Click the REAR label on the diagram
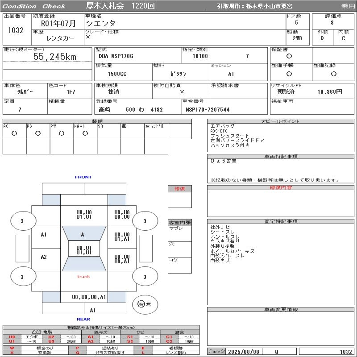 pos(83,319)
